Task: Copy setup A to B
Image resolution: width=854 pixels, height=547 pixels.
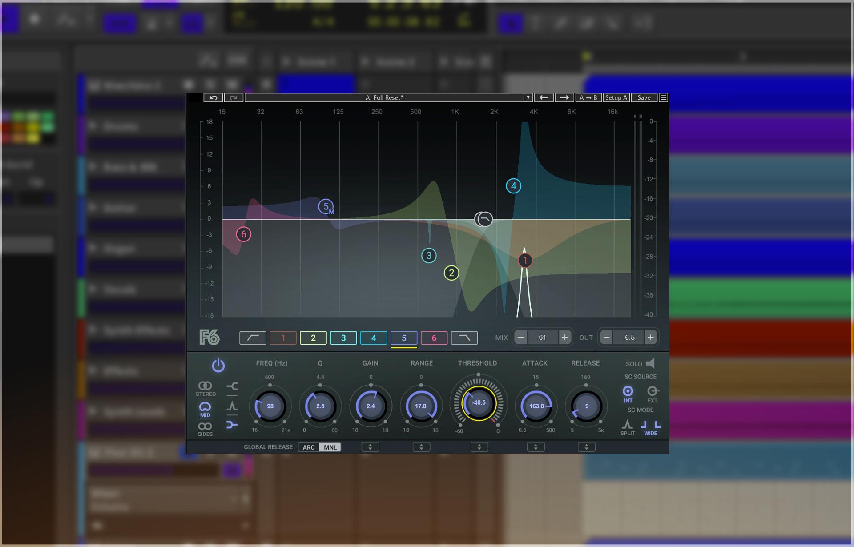Action: point(588,97)
